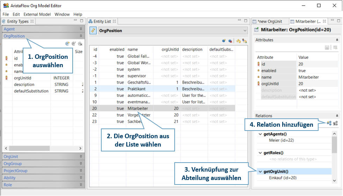Click the create entity type icon in Entity Types
343x196 pixels.
(67, 44)
